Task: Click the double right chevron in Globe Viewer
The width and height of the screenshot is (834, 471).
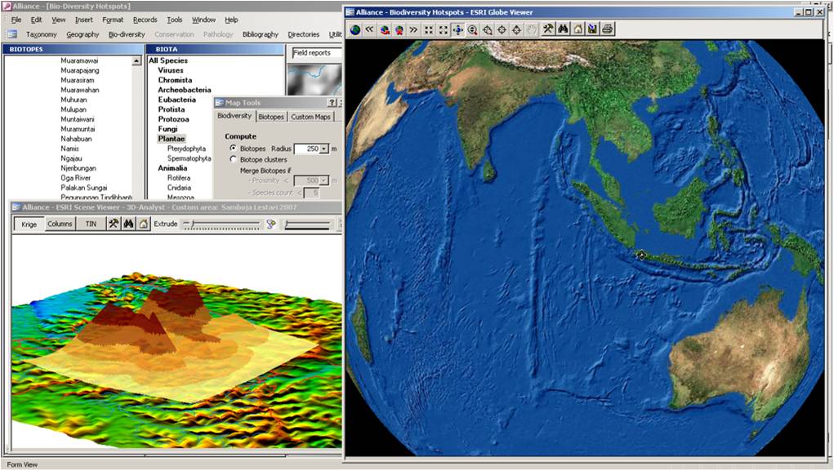Action: point(413,29)
